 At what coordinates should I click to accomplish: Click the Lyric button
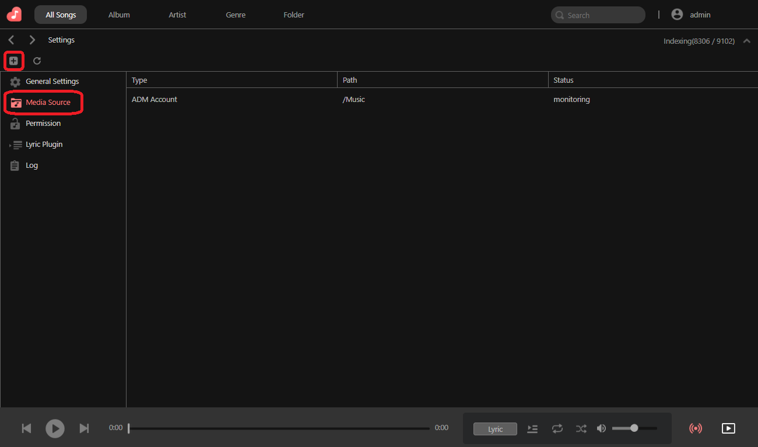[495, 429]
